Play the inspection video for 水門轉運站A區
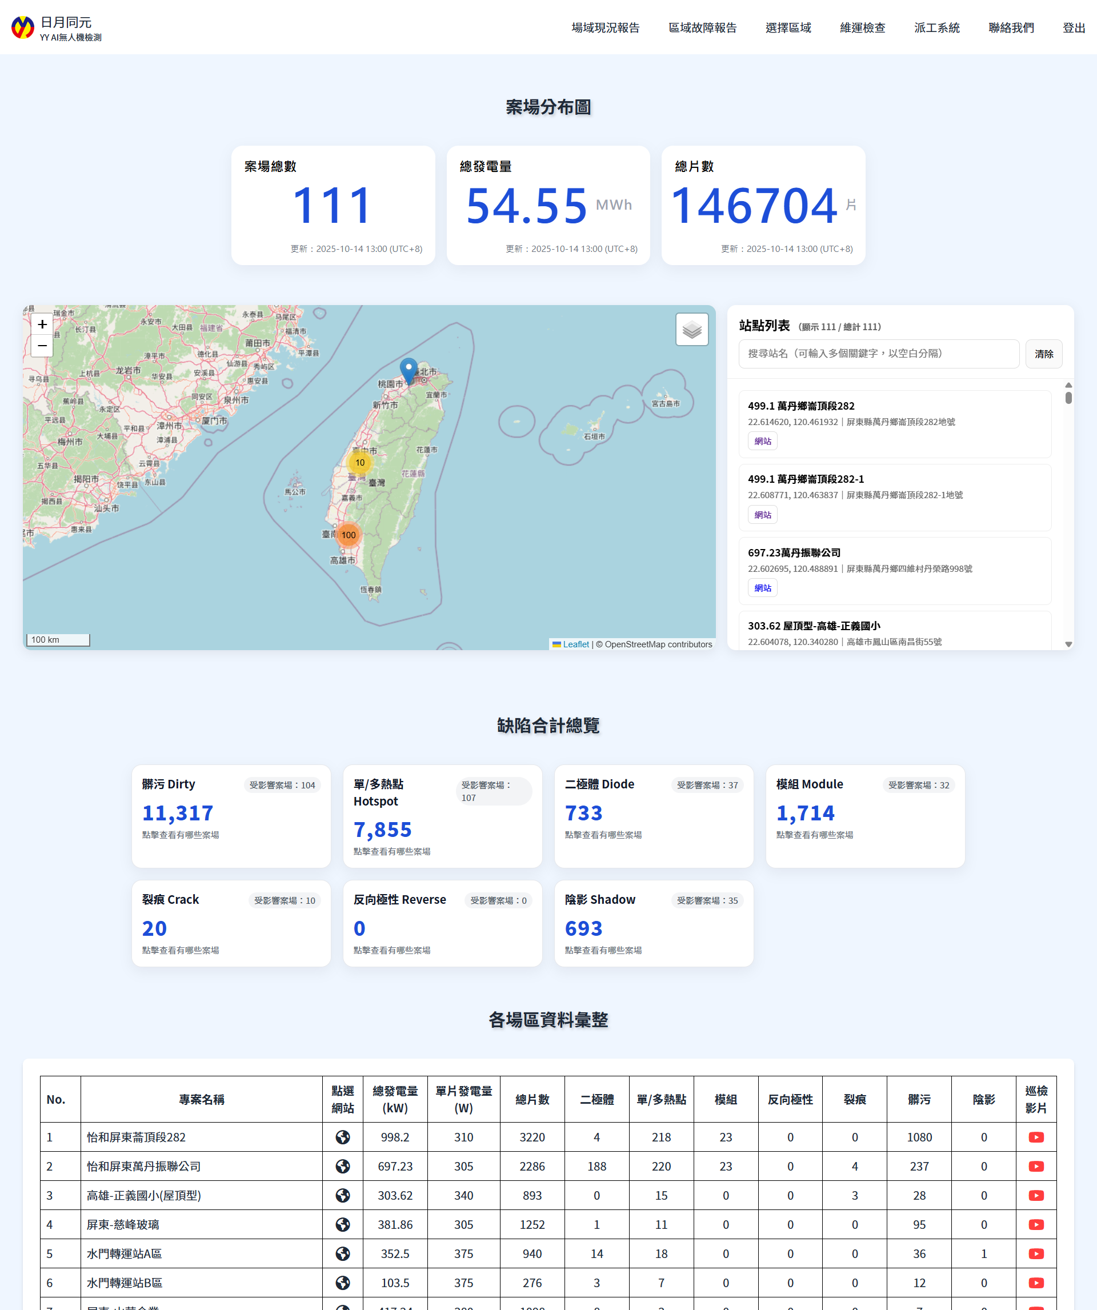The width and height of the screenshot is (1097, 1310). coord(1036,1254)
